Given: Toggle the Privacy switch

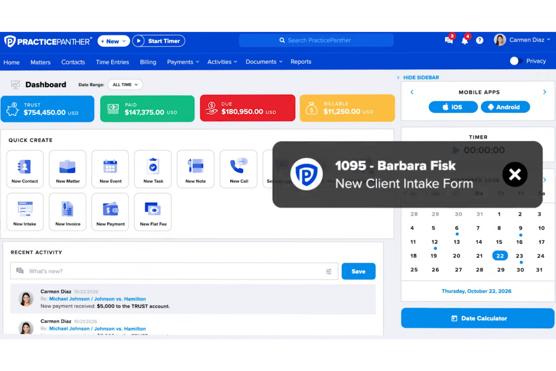Looking at the screenshot, I should 515,61.
